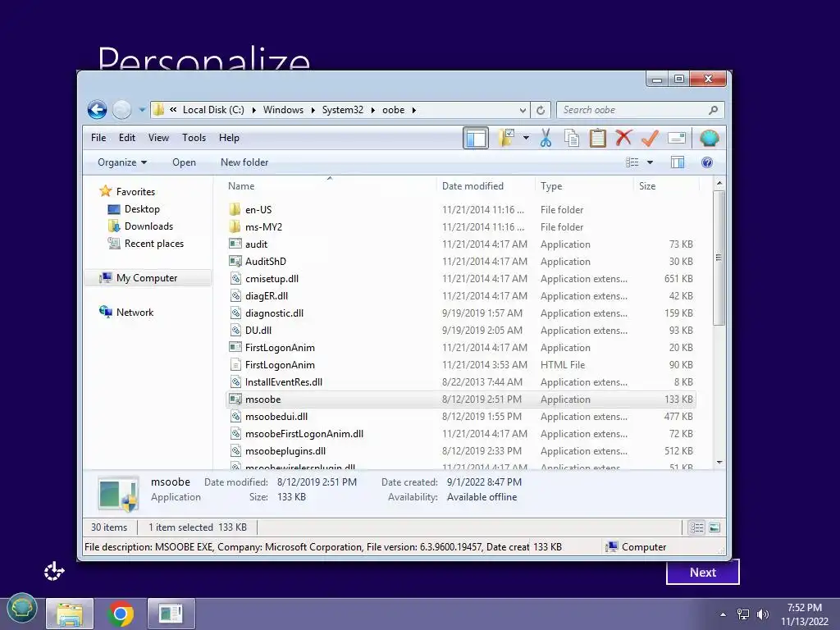Toggle the preview pane button
The image size is (840, 630).
677,162
